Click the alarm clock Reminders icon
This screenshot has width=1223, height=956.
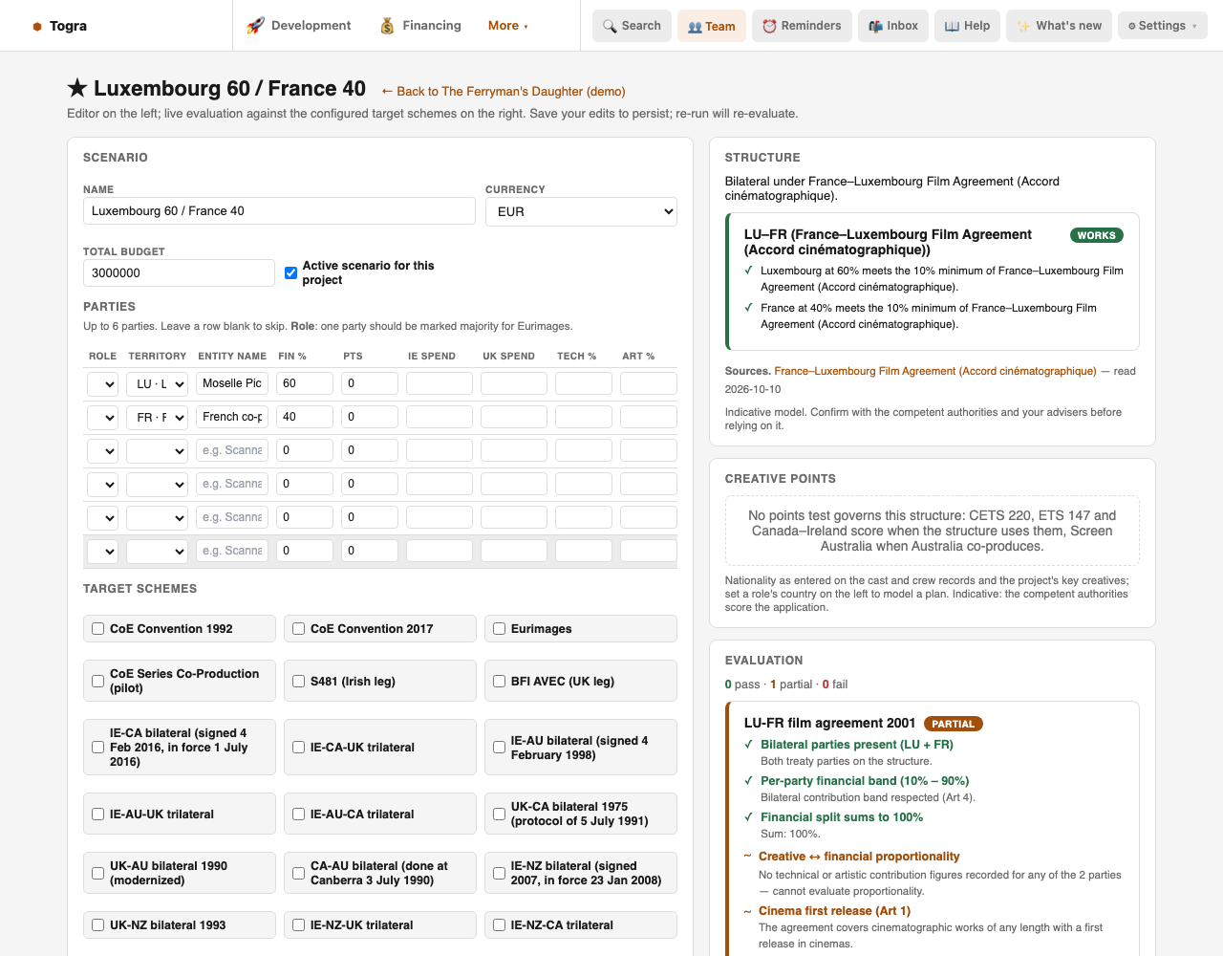[x=769, y=26]
